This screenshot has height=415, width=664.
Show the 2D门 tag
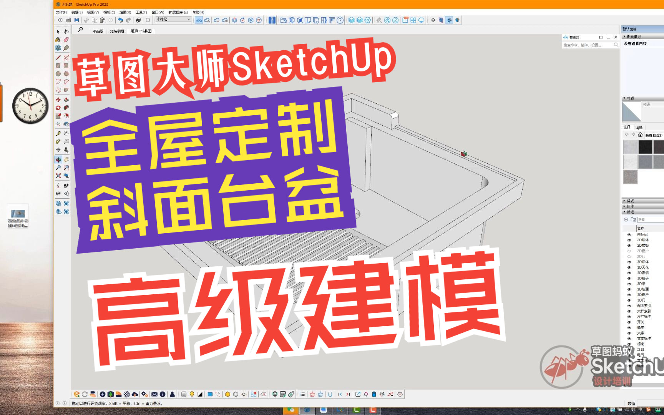pyautogui.click(x=629, y=256)
